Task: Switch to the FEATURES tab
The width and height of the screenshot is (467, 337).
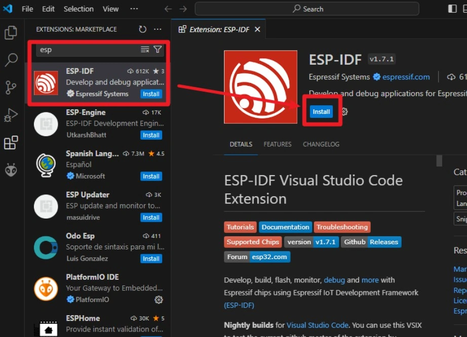Action: (x=278, y=144)
